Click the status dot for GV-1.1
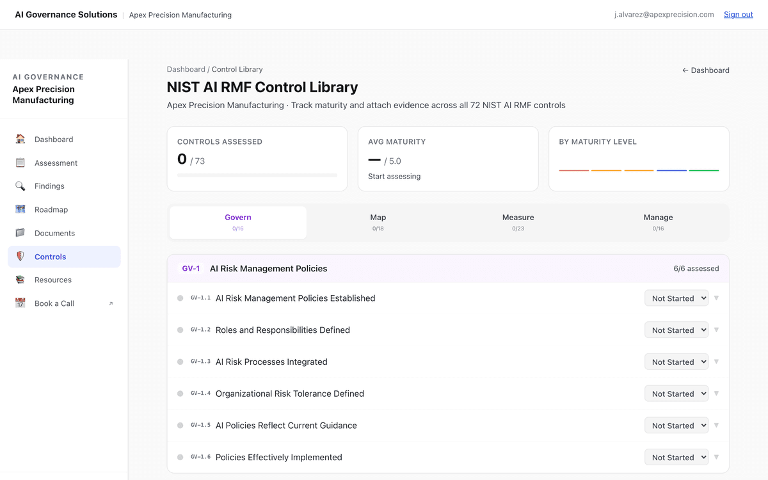Viewport: 768px width, 480px height. pyautogui.click(x=180, y=298)
